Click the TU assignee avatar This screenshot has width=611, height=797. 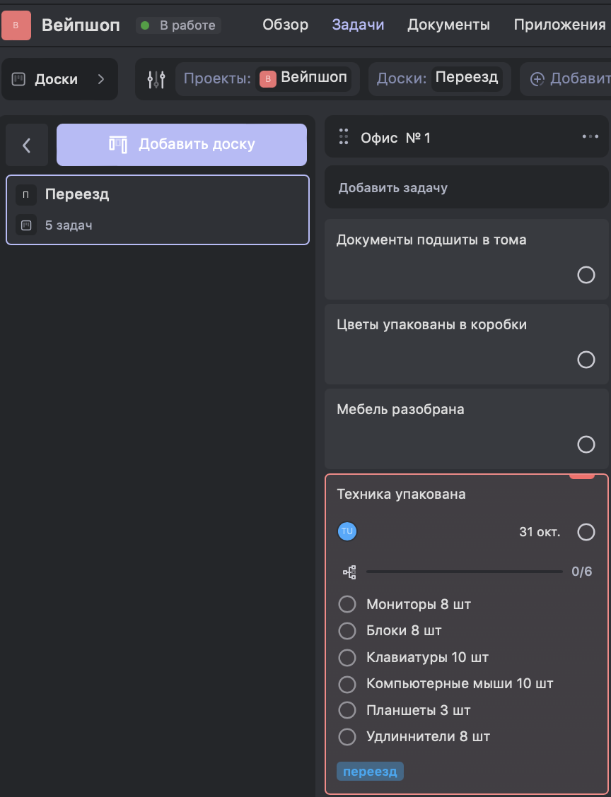tap(347, 531)
